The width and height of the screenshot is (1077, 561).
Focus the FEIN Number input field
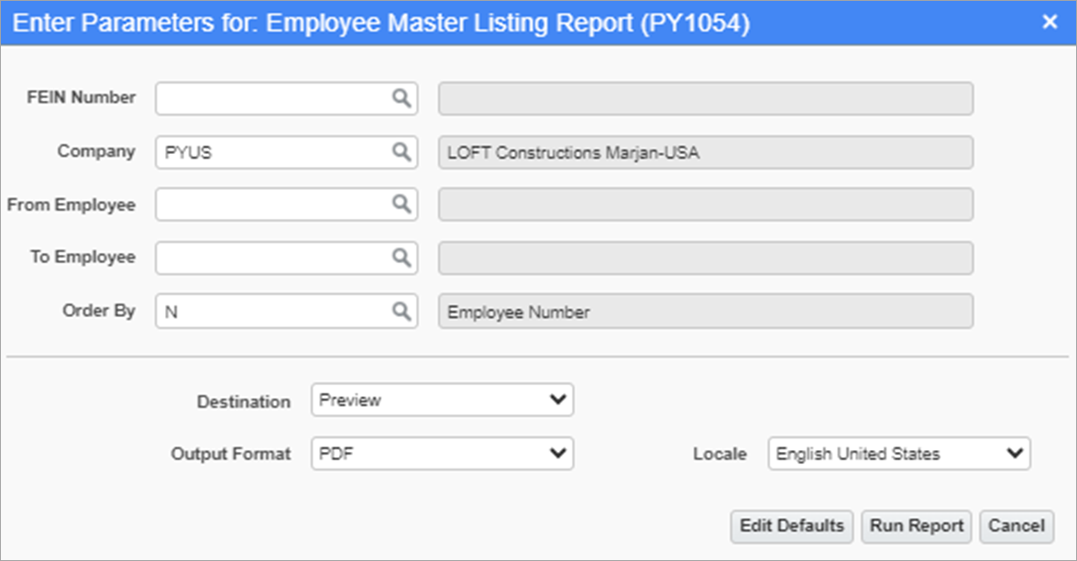coord(286,98)
